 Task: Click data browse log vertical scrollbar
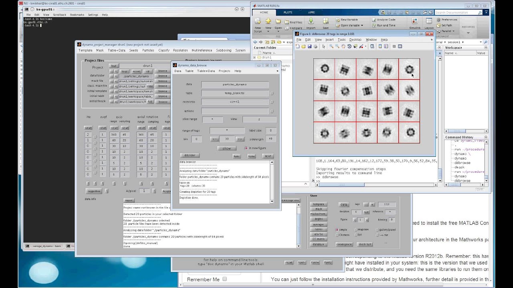(272, 182)
